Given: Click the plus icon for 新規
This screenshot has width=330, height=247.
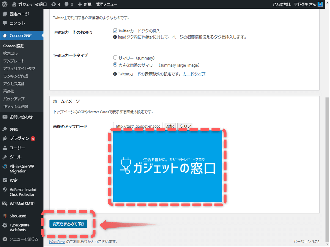Looking at the screenshot, I should 80,4.
